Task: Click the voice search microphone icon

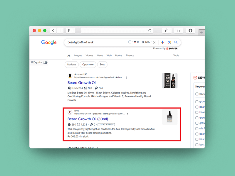Action: [162, 42]
